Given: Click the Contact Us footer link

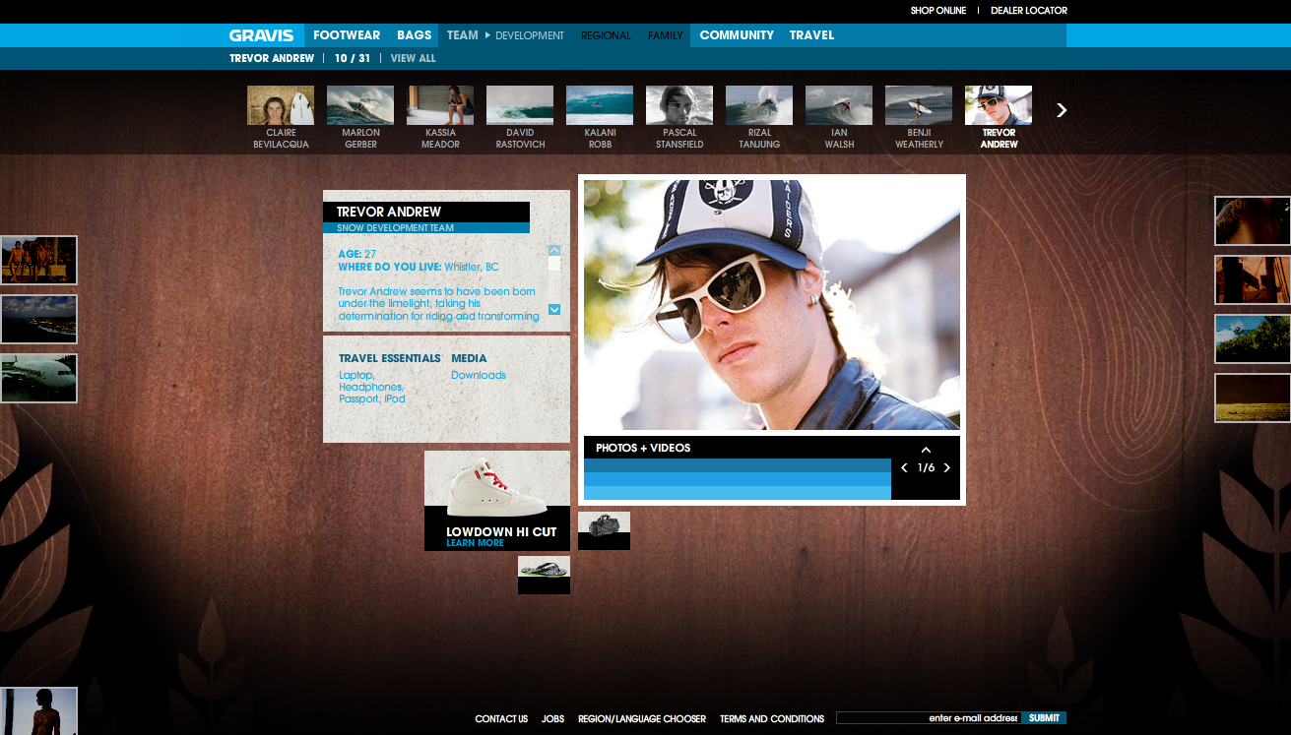Looking at the screenshot, I should [x=501, y=719].
